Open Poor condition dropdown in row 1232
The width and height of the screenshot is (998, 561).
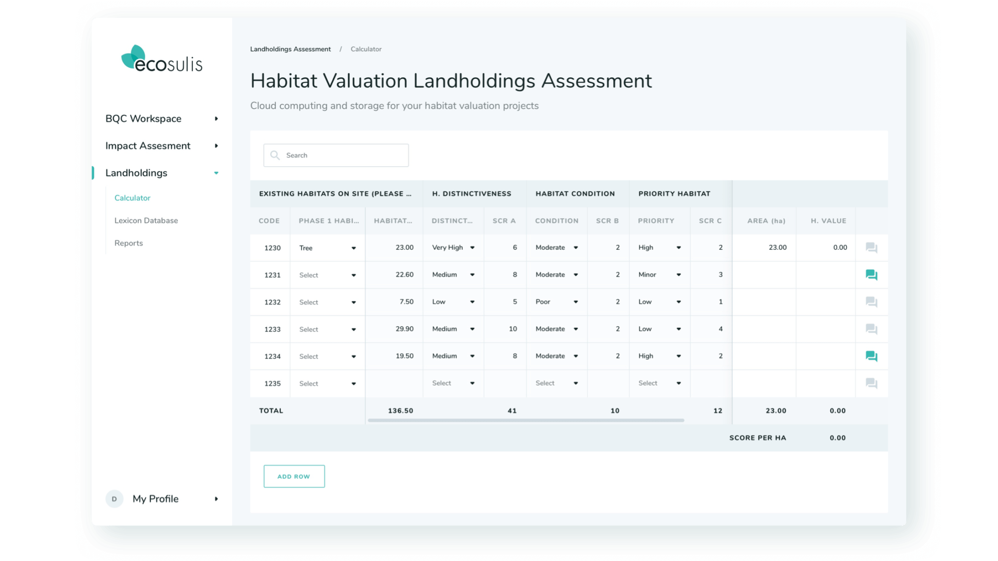point(557,302)
